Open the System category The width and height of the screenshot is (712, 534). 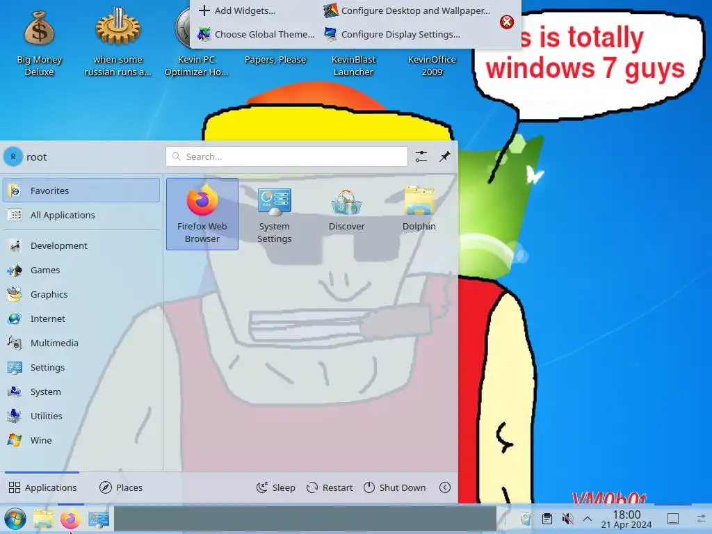(x=81, y=391)
